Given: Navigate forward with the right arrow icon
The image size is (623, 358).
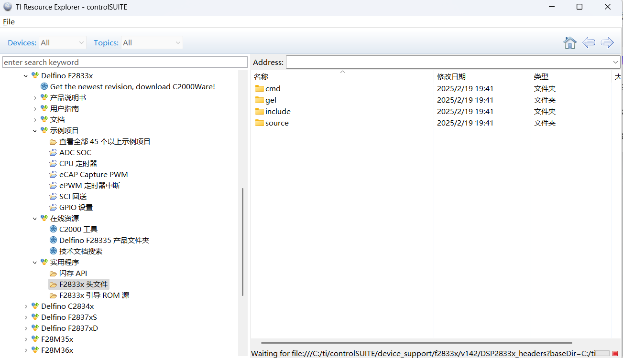Looking at the screenshot, I should click(x=607, y=42).
